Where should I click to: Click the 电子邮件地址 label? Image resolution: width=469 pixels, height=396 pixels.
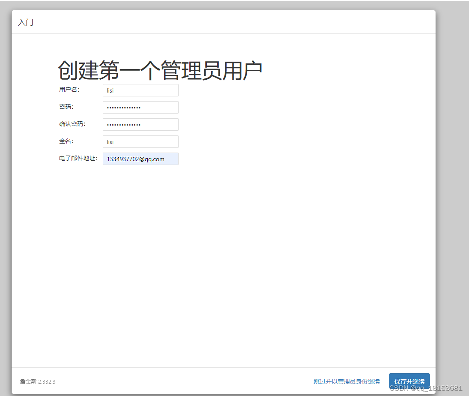[x=78, y=158]
